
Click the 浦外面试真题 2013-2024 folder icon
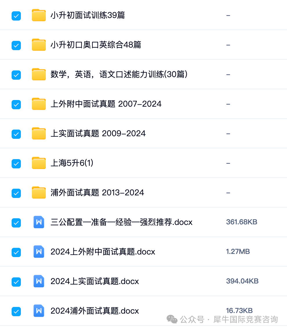coord(39,192)
